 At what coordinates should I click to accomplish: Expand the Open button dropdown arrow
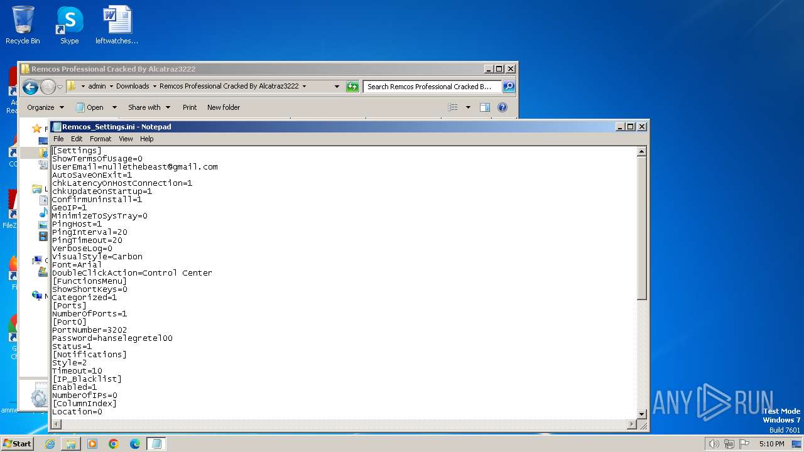114,107
